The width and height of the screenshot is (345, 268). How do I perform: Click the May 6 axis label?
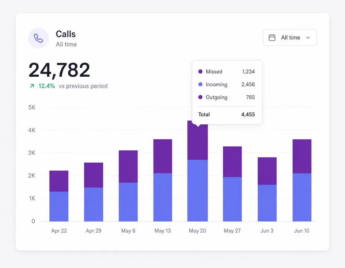(128, 230)
